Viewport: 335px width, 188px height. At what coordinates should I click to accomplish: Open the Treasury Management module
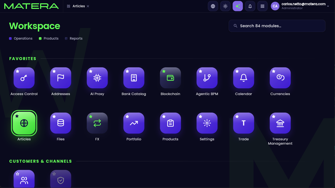coord(280,123)
